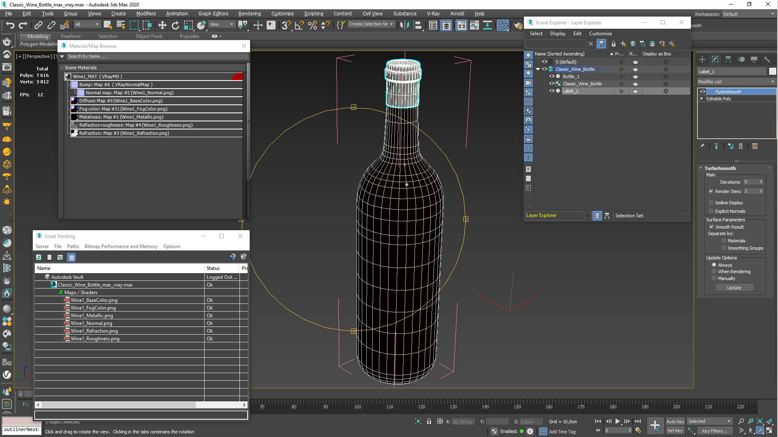Open the View reference coordinate dropdown
This screenshot has width=778, height=437.
[221, 25]
